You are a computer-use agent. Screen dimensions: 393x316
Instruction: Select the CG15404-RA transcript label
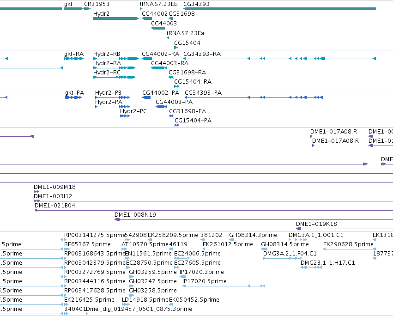[x=193, y=82]
